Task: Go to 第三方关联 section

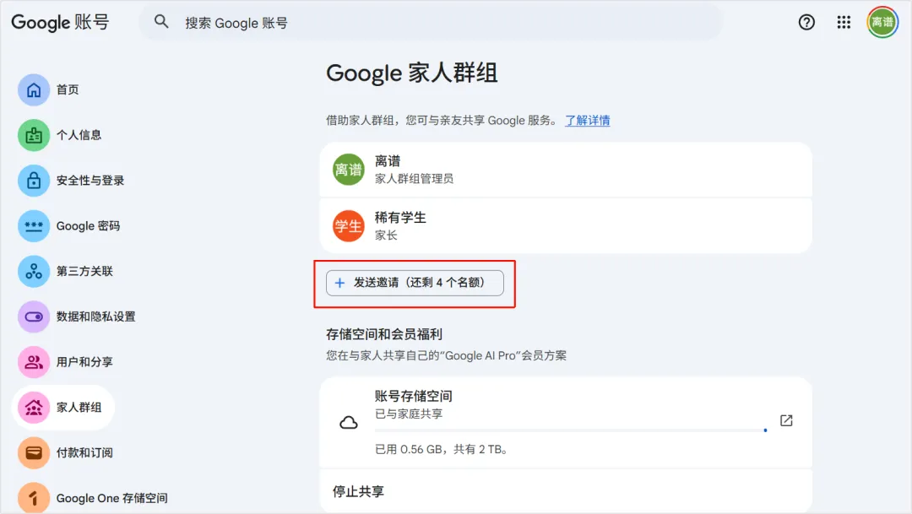Action: pyautogui.click(x=84, y=272)
